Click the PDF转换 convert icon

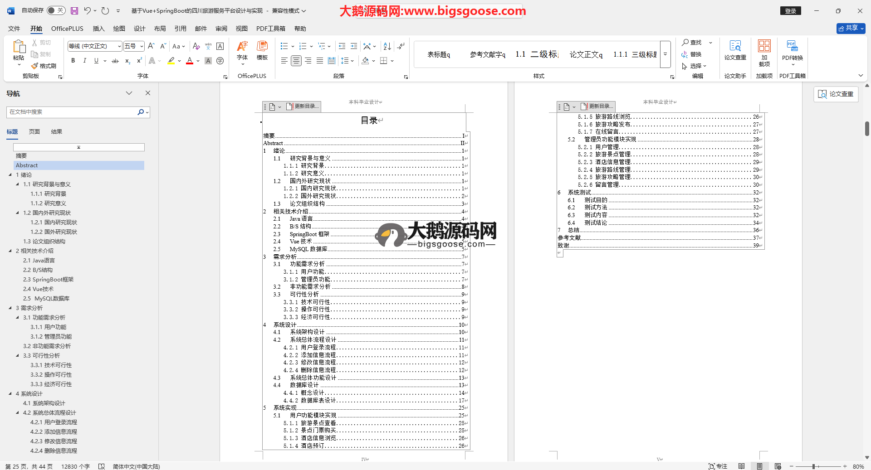click(792, 50)
